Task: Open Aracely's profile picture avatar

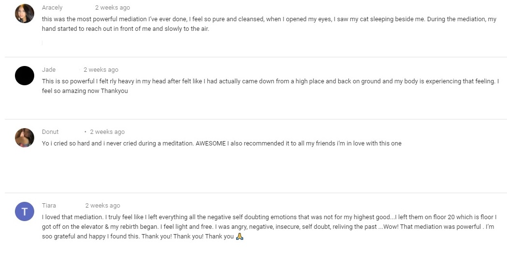Action: click(x=25, y=13)
